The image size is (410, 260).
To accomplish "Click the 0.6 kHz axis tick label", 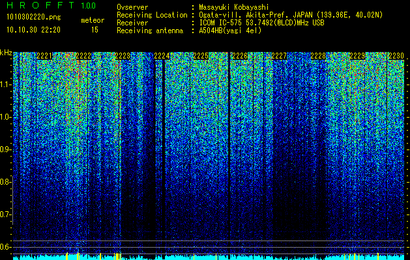I will (5, 247).
